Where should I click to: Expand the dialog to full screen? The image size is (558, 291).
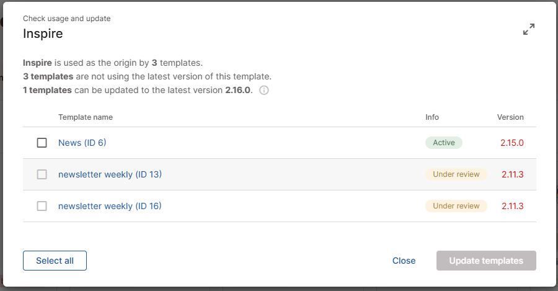(x=528, y=29)
